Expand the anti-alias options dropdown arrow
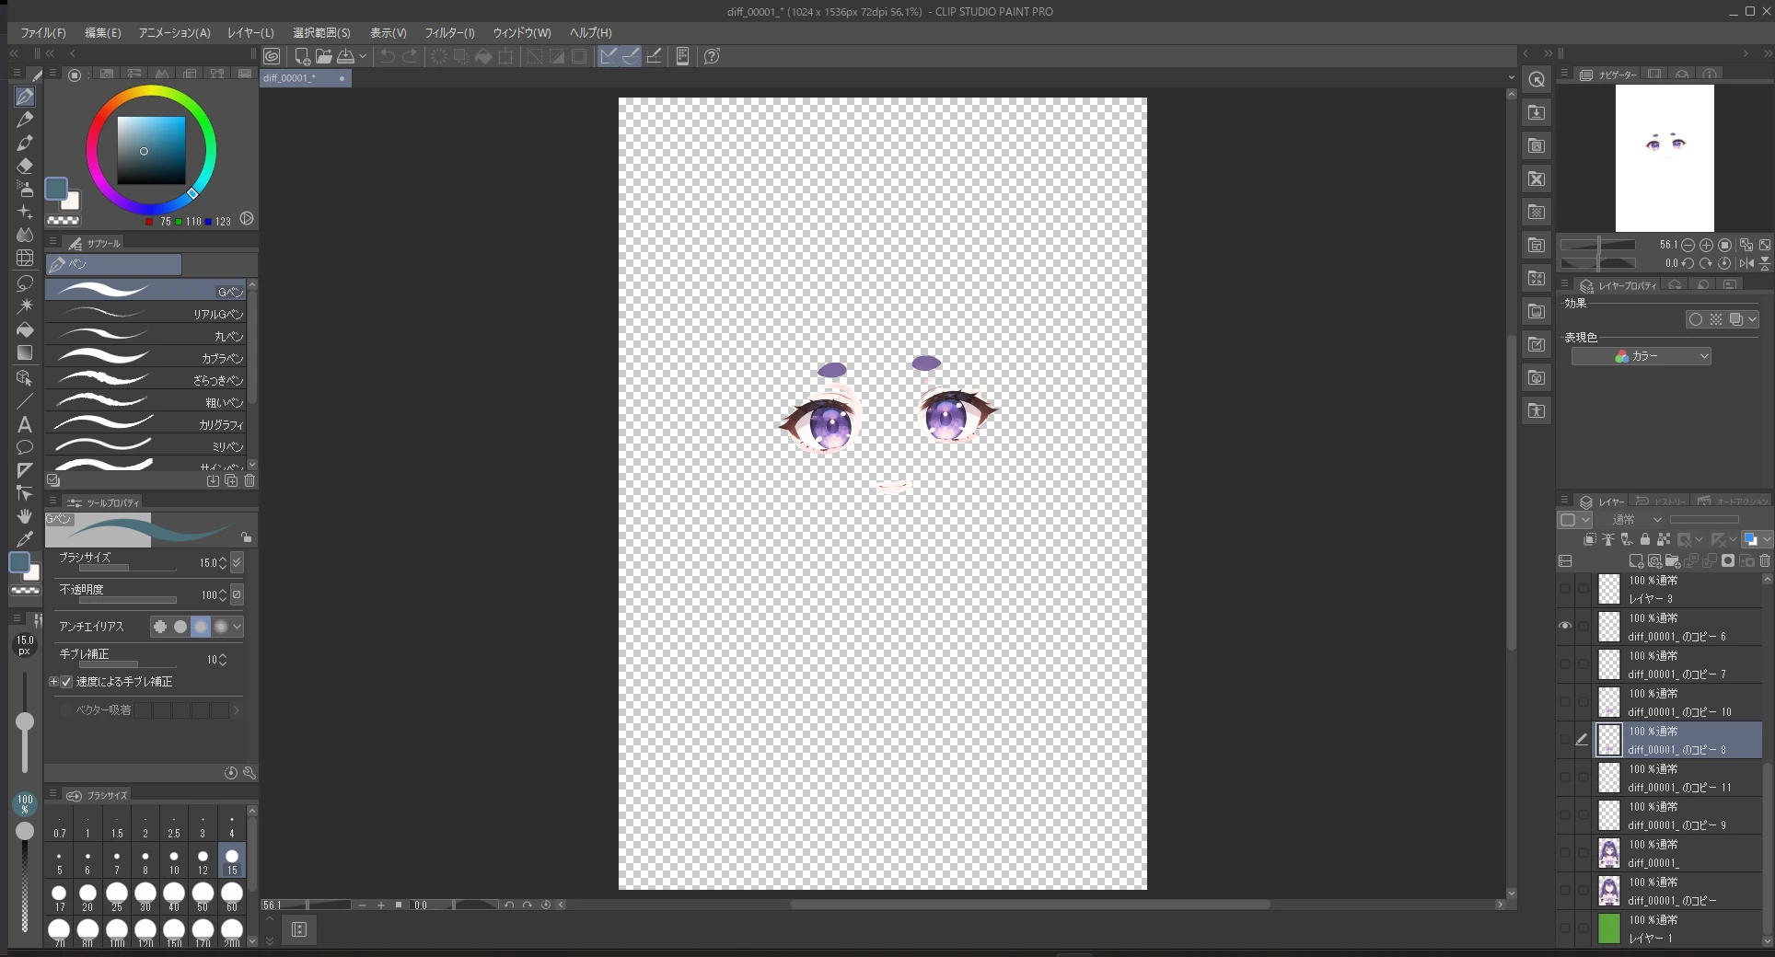 coord(238,627)
